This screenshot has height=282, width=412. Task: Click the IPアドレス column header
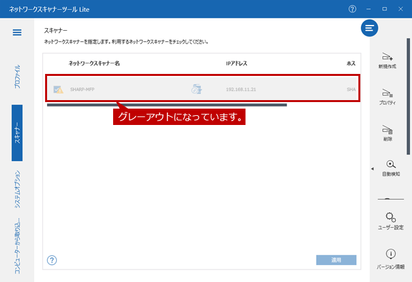point(237,63)
